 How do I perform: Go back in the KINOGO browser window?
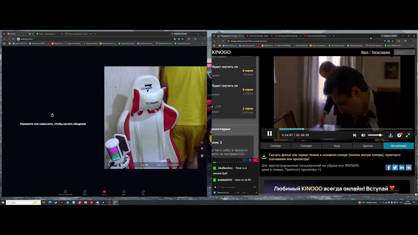(x=214, y=41)
